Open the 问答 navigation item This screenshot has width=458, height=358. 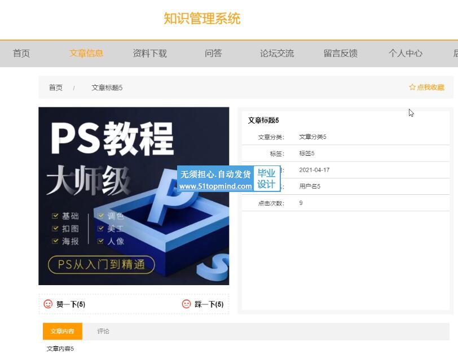[x=213, y=53]
